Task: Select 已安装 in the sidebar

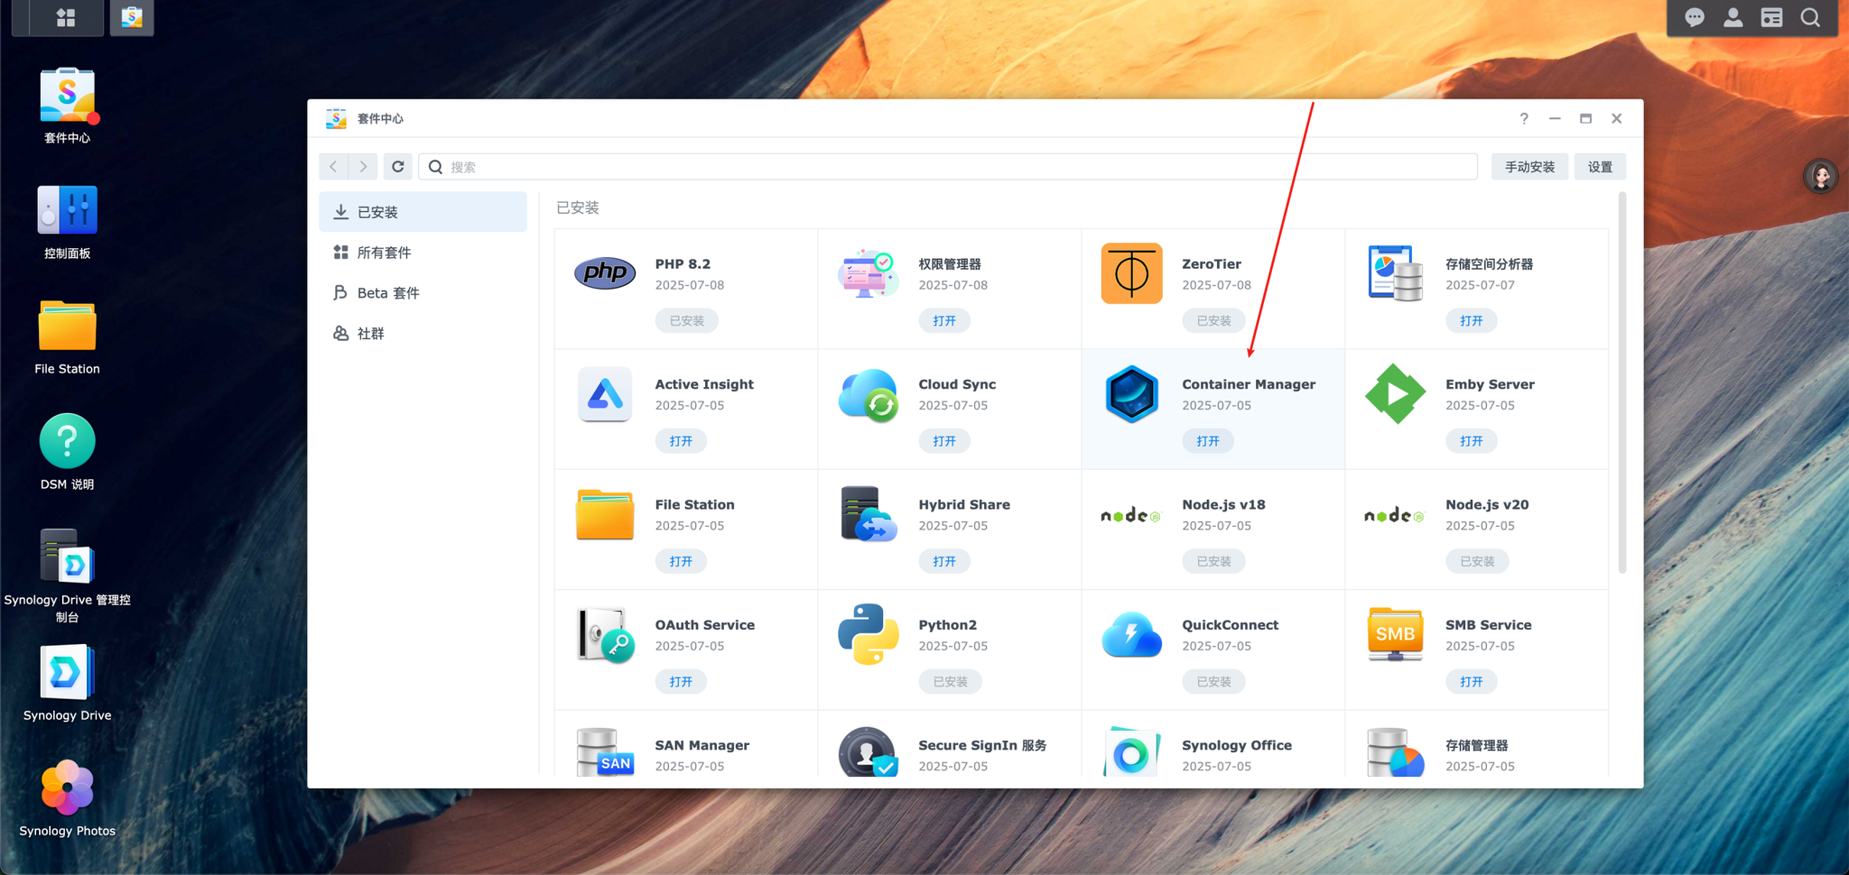Action: (423, 212)
